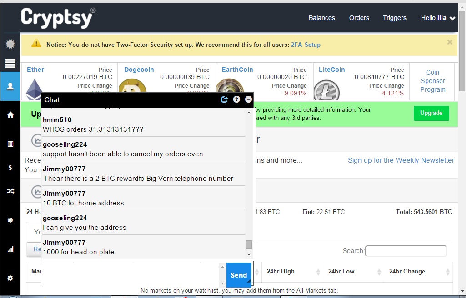Click the LiteCoin coin logo
This screenshot has width=467, height=298.
327,90
